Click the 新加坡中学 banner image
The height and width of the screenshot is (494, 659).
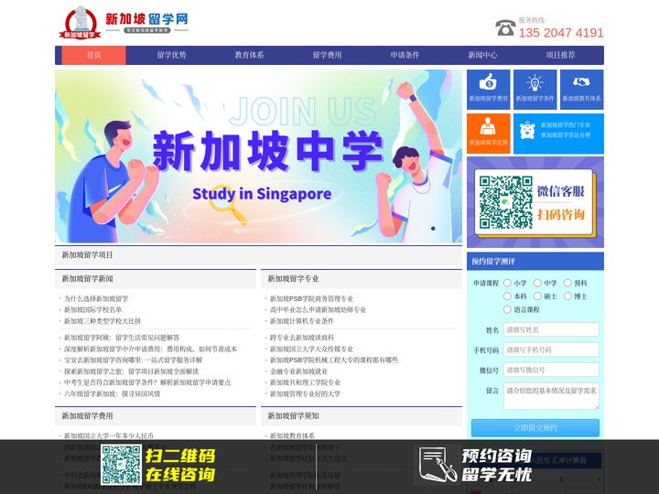[x=258, y=156]
